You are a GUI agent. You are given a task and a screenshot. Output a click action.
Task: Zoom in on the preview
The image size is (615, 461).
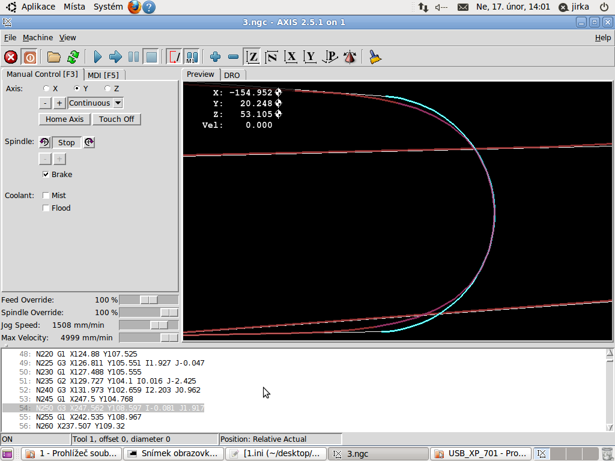click(216, 57)
